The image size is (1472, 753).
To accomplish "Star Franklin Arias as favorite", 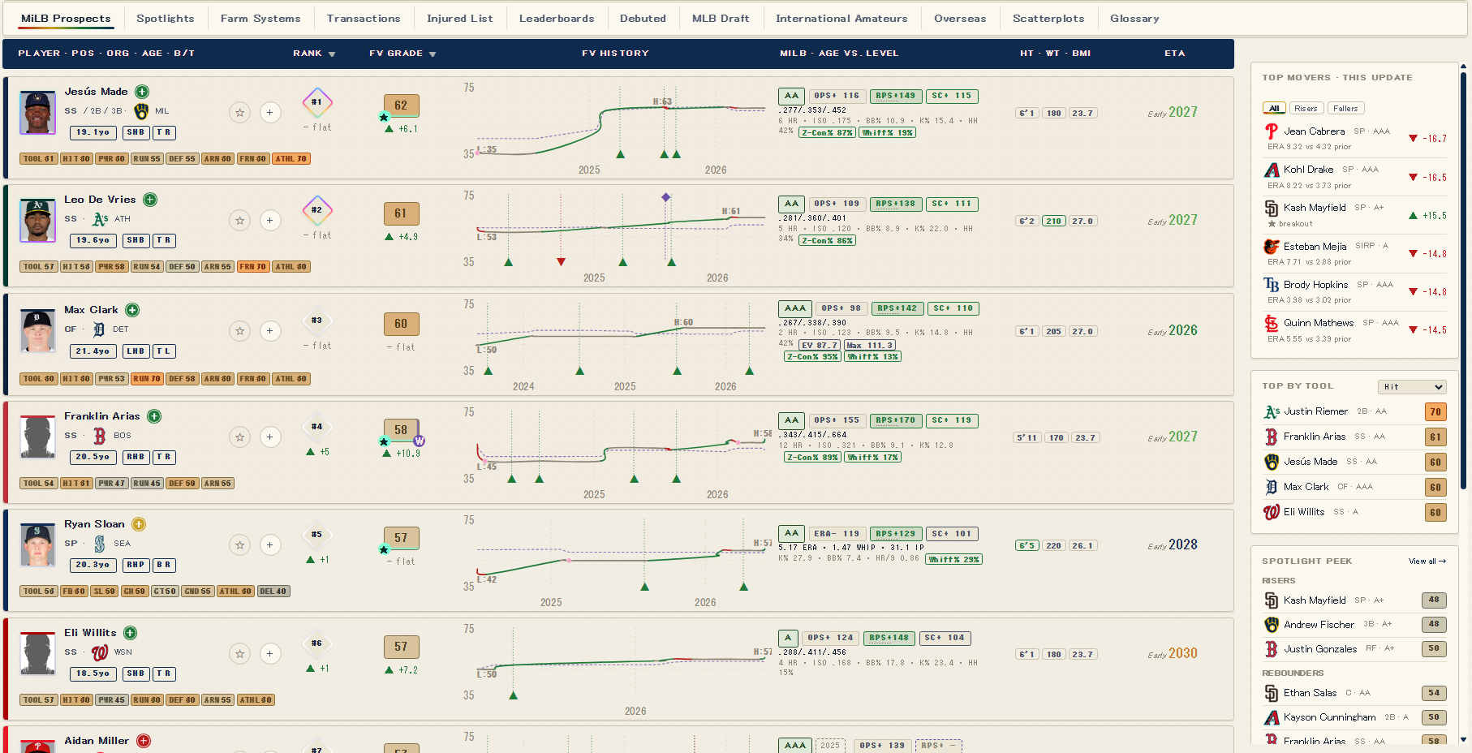I will tap(239, 437).
